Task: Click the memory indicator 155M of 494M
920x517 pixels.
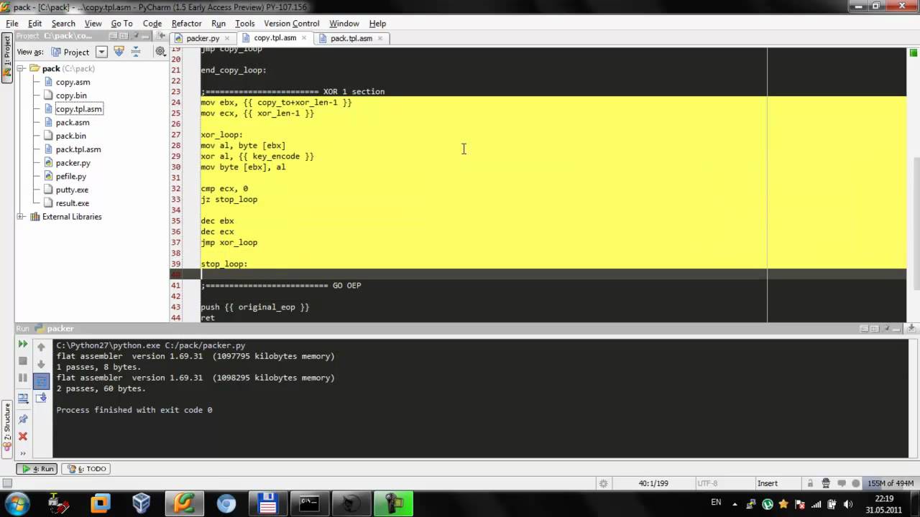Action: [890, 484]
